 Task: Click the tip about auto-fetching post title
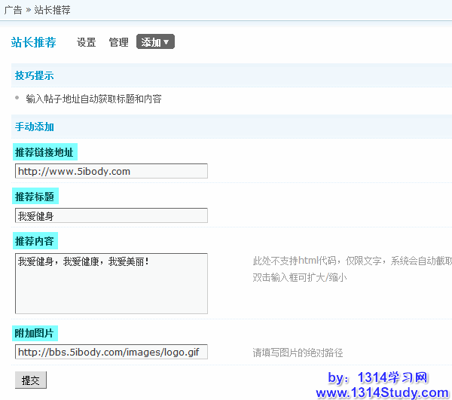tap(93, 99)
